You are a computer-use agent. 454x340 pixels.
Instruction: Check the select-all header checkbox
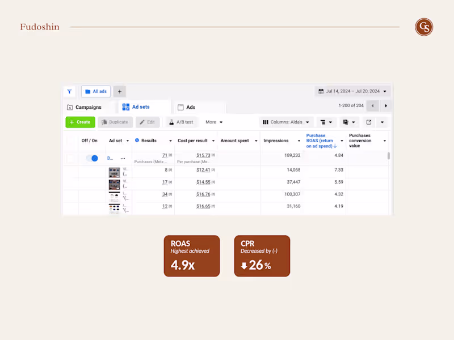coord(70,141)
